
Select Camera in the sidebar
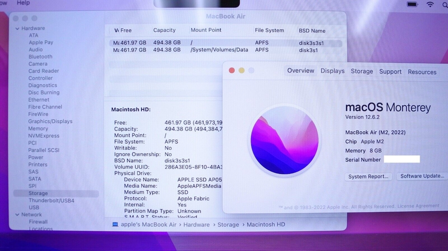38,64
